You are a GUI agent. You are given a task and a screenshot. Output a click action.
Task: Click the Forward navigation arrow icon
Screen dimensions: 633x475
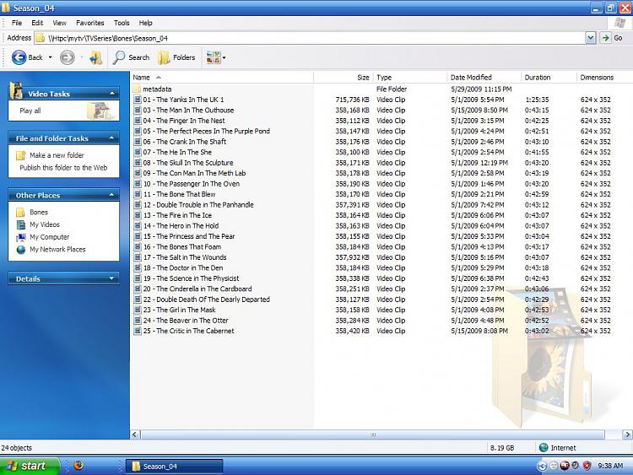tap(67, 57)
